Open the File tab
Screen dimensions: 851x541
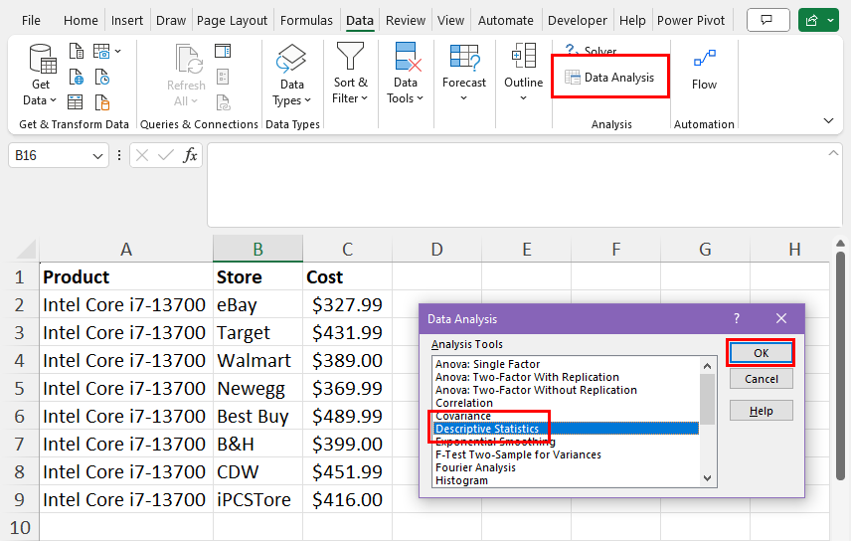(31, 21)
